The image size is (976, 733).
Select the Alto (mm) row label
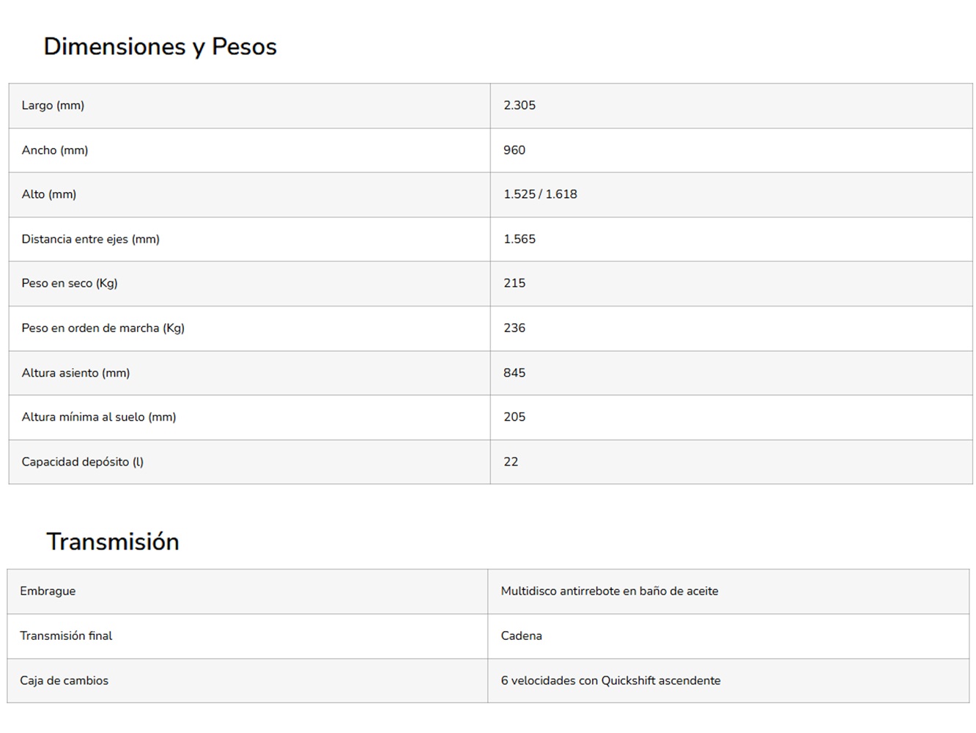pos(49,194)
